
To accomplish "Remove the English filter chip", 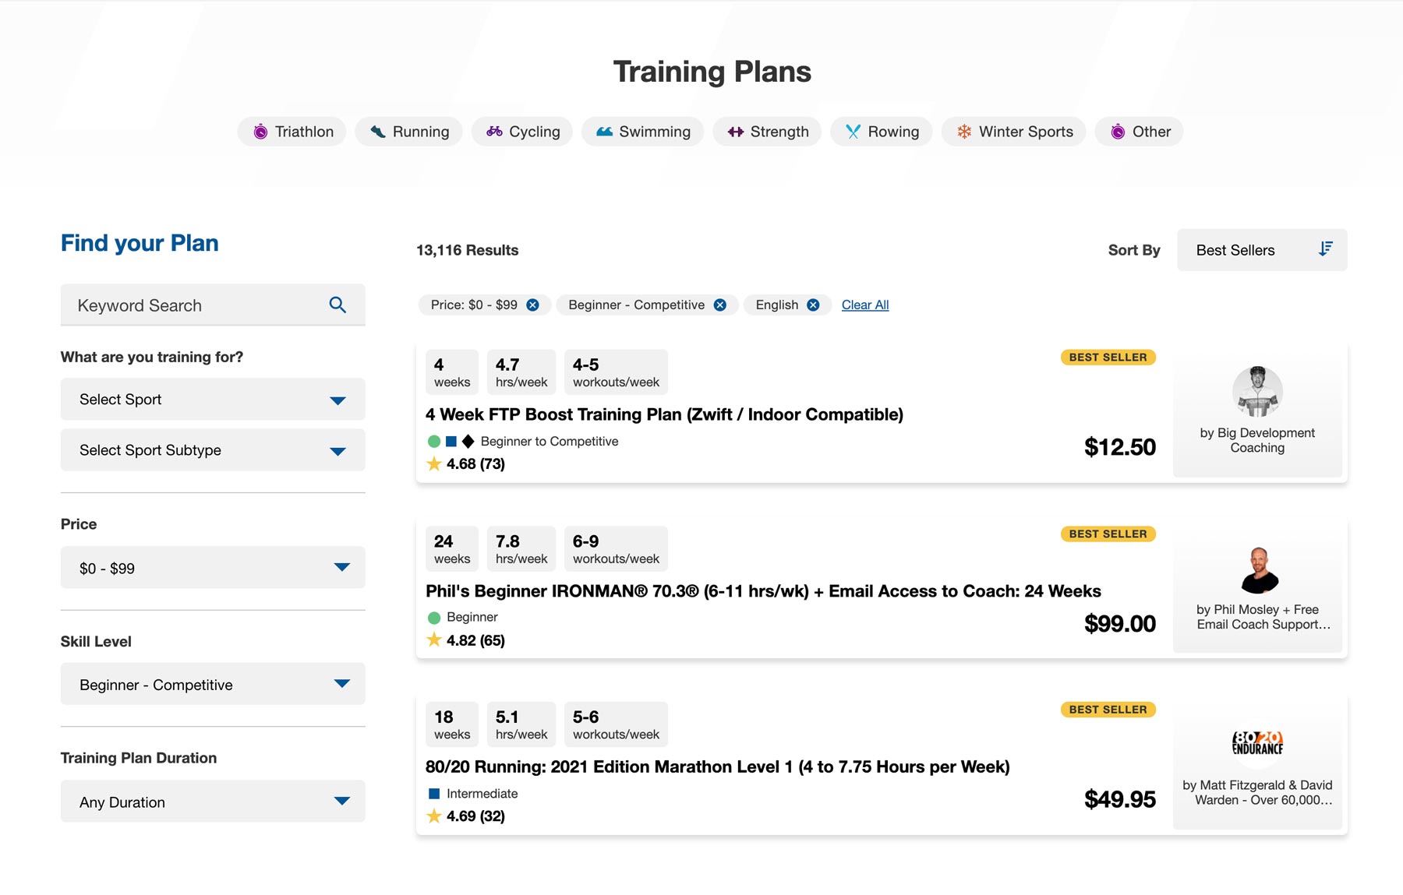I will tap(813, 305).
